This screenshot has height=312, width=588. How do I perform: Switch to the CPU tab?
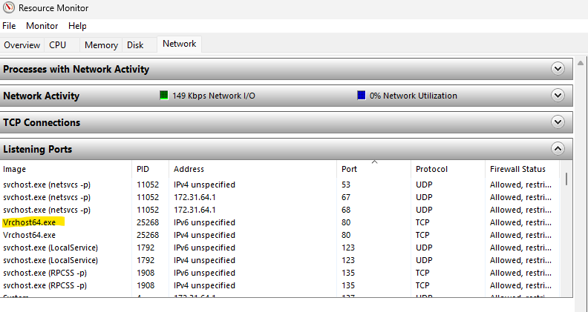tap(58, 45)
